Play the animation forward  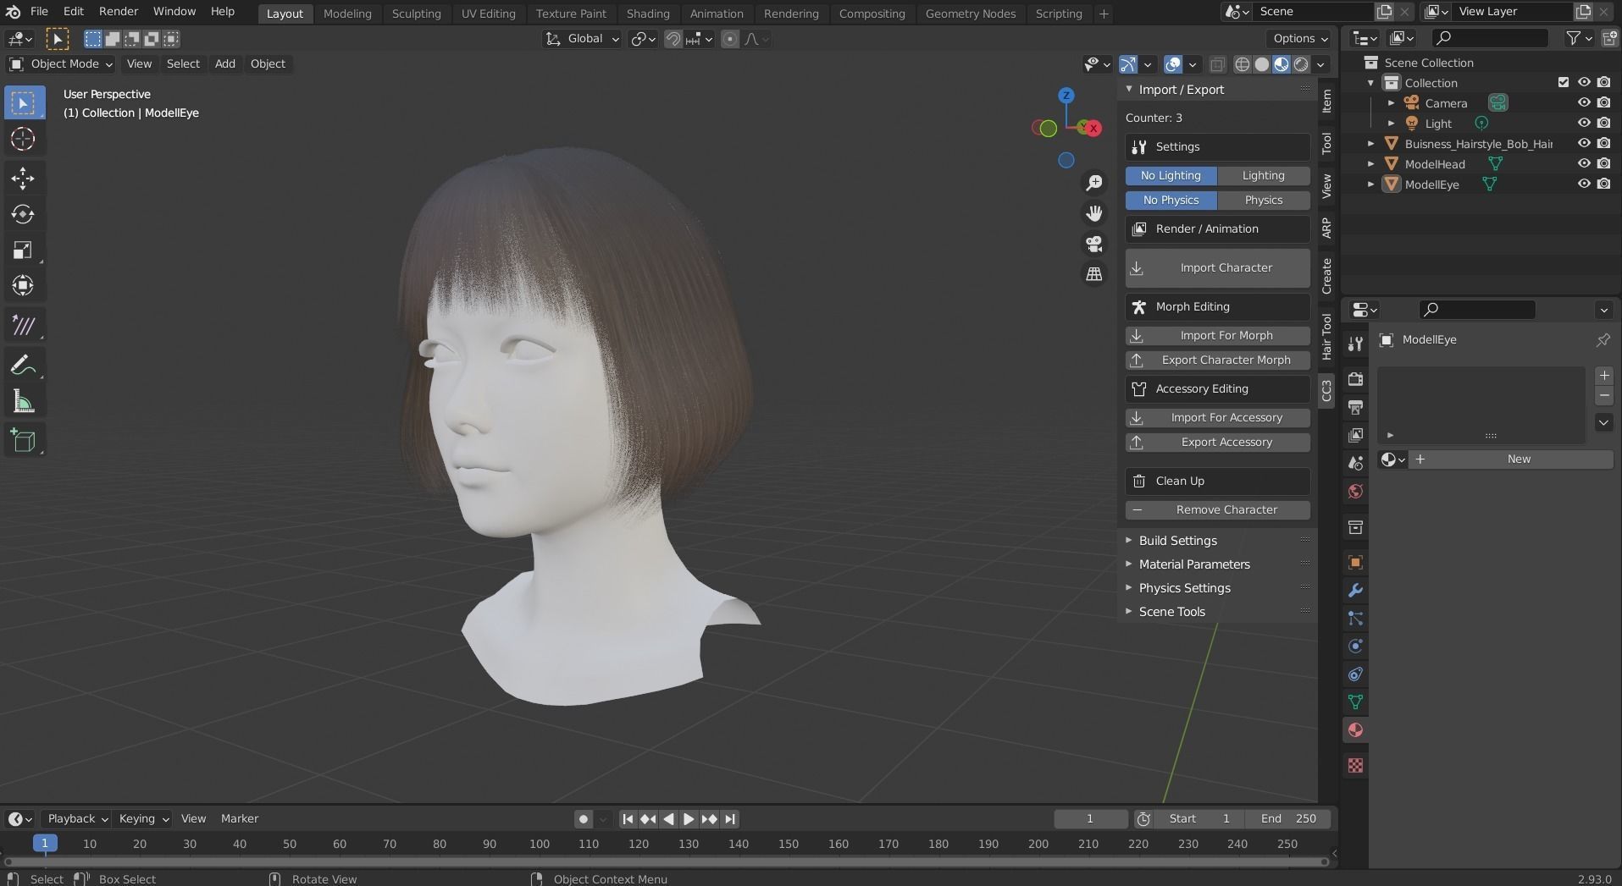click(689, 818)
